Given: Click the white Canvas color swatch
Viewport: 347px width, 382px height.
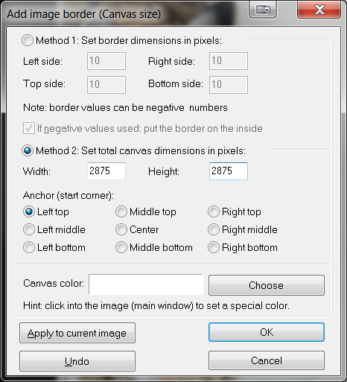Looking at the screenshot, I should click(146, 284).
